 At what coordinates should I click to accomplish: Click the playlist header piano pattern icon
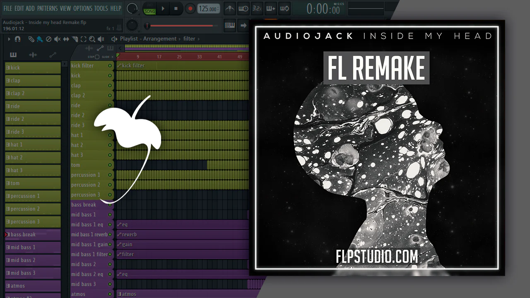point(110,49)
